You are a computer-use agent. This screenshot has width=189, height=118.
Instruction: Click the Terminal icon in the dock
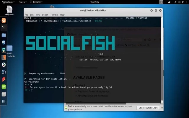click(4, 28)
